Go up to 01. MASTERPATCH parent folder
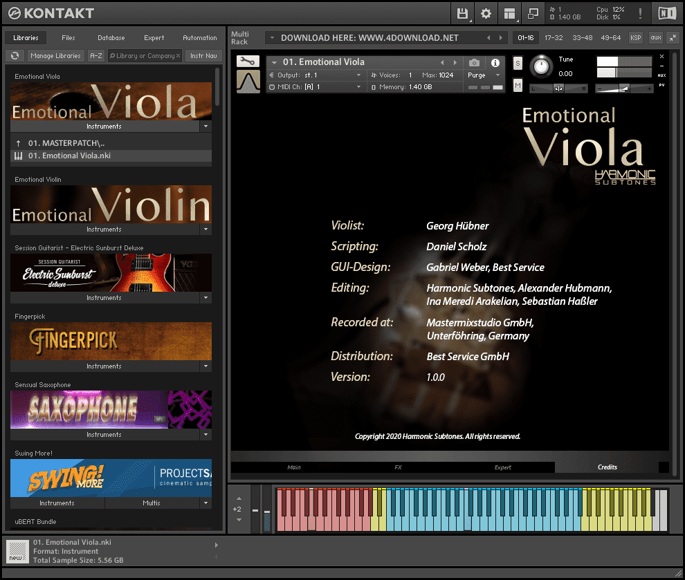The height and width of the screenshot is (580, 685). pyautogui.click(x=111, y=143)
